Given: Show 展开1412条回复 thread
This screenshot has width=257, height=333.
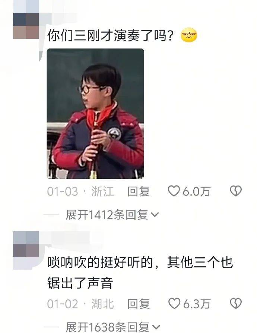Looking at the screenshot, I should (x=112, y=215).
